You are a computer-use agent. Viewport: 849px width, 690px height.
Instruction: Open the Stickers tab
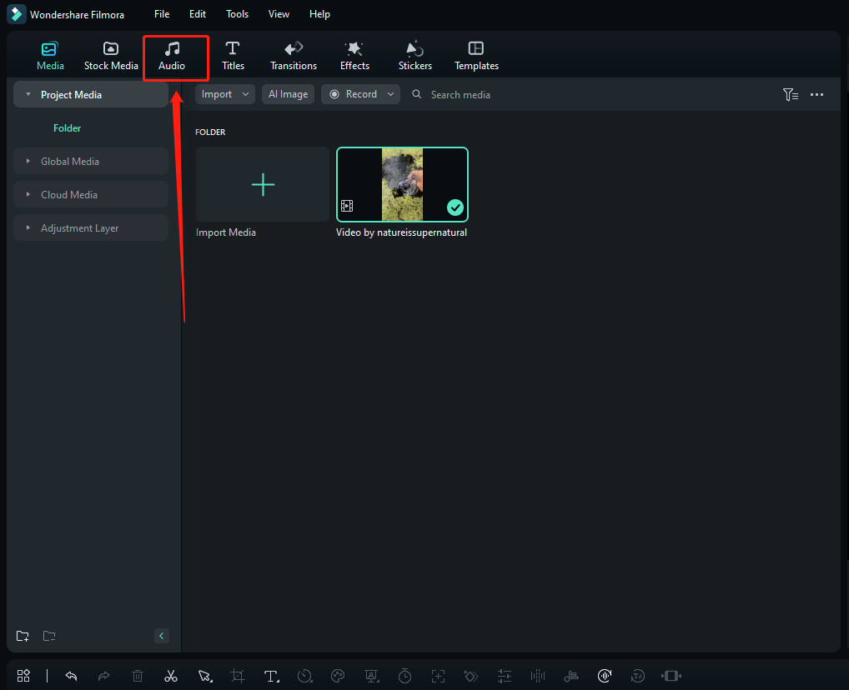[x=414, y=56]
